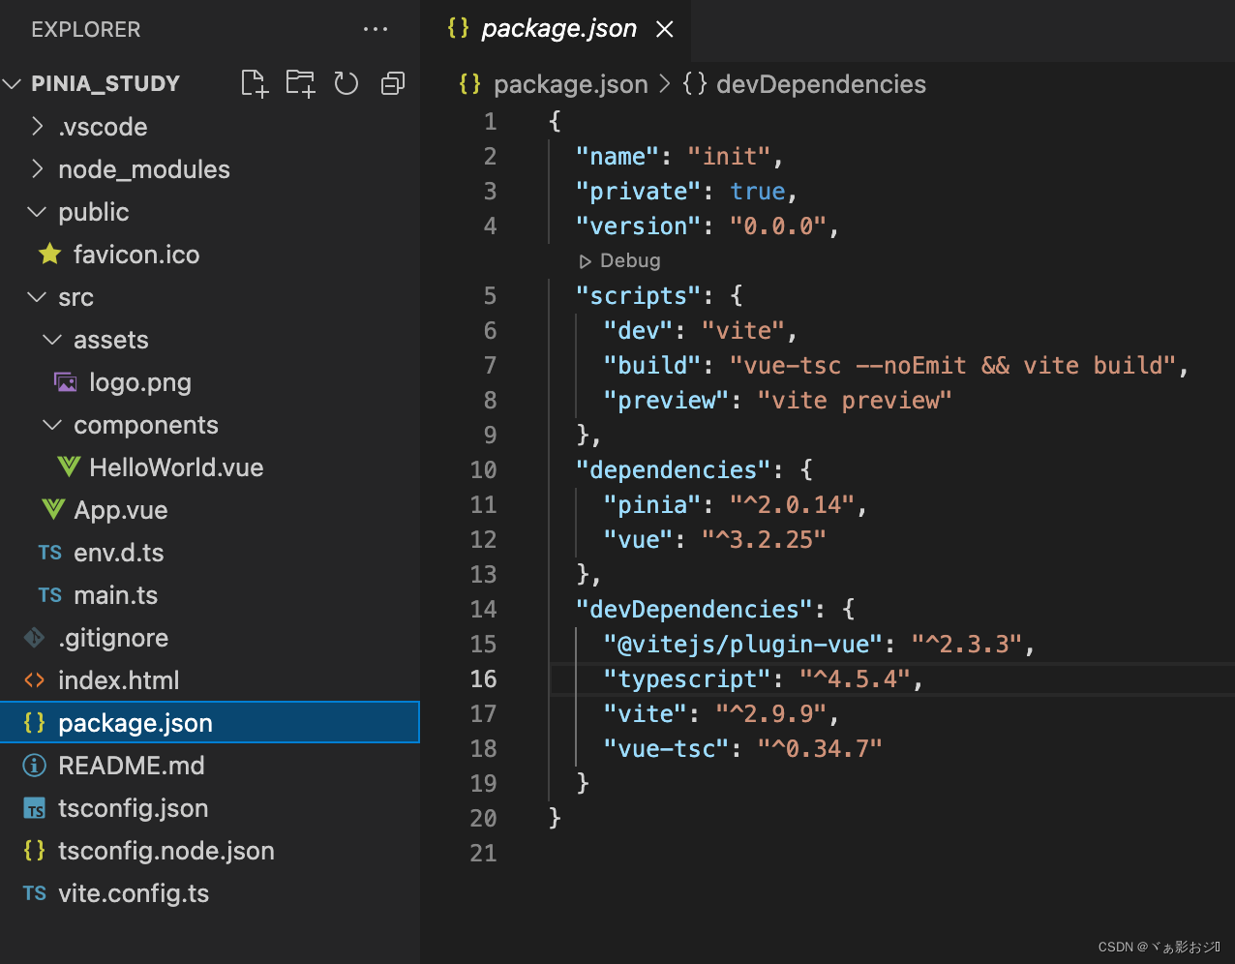Collapse the PINIA_STUDY root folder

pos(13,84)
